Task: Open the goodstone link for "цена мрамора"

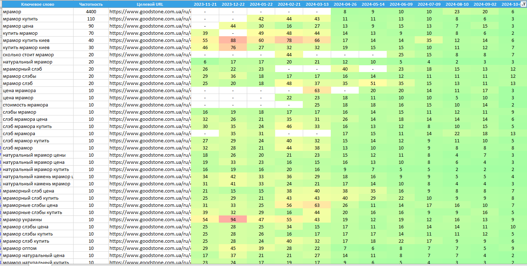Action: click(150, 90)
